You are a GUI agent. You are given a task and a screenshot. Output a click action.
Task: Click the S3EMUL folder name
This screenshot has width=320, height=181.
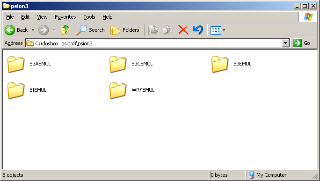pyautogui.click(x=242, y=64)
